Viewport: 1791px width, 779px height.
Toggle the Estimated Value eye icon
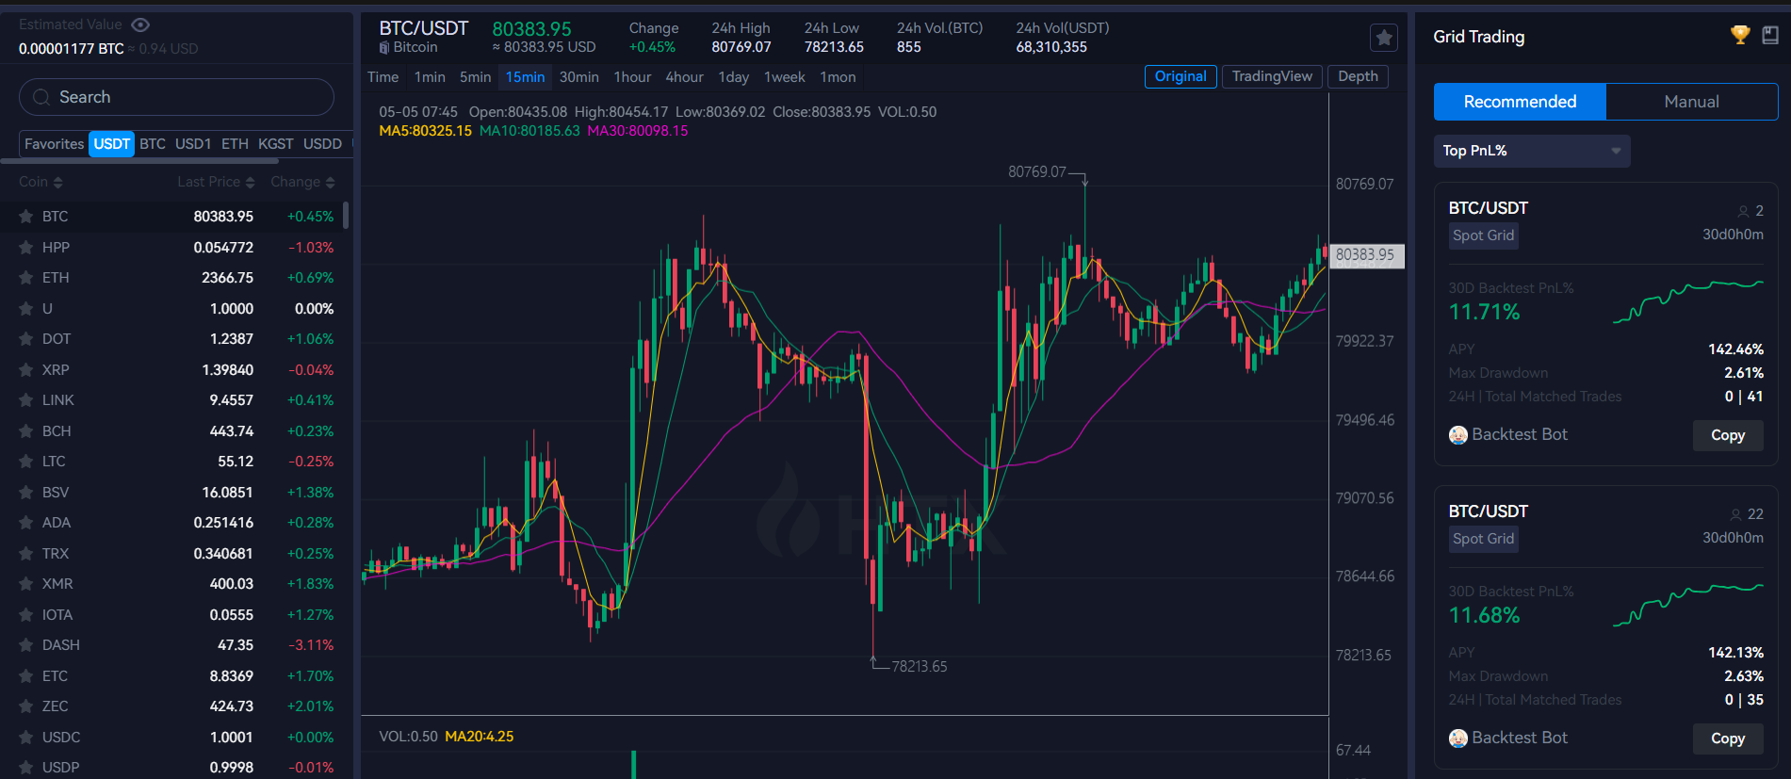(x=140, y=24)
